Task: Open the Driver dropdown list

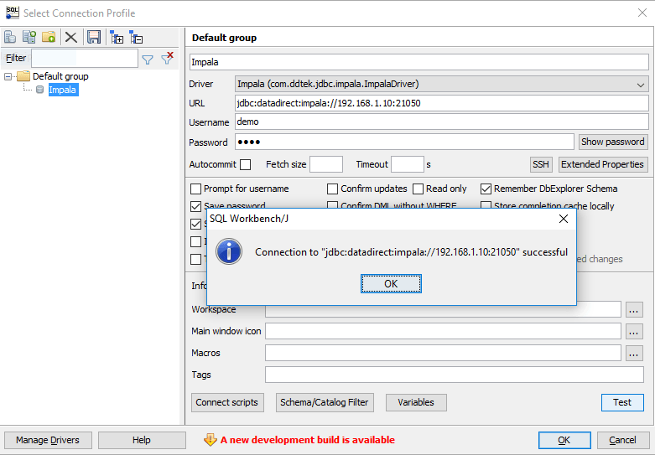Action: click(x=641, y=85)
